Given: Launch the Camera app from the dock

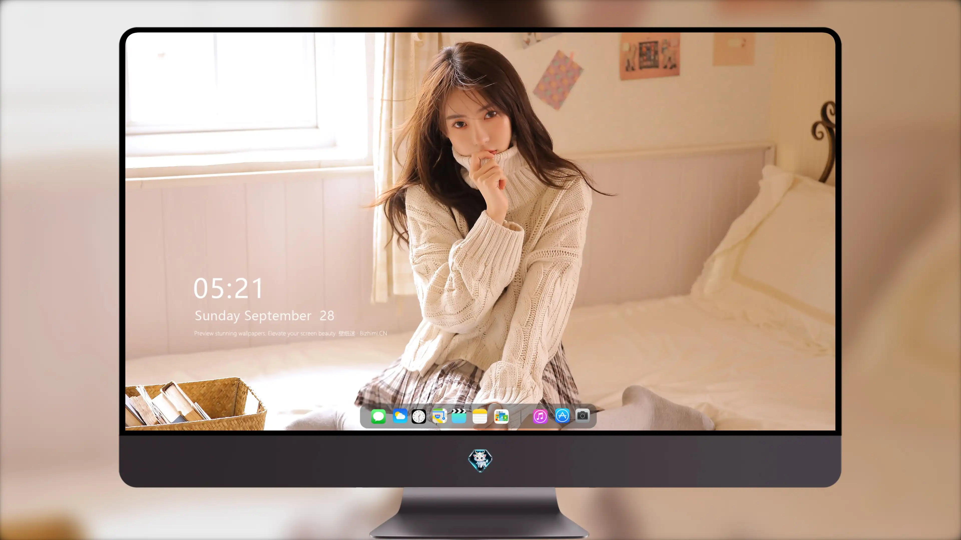Looking at the screenshot, I should pos(582,415).
